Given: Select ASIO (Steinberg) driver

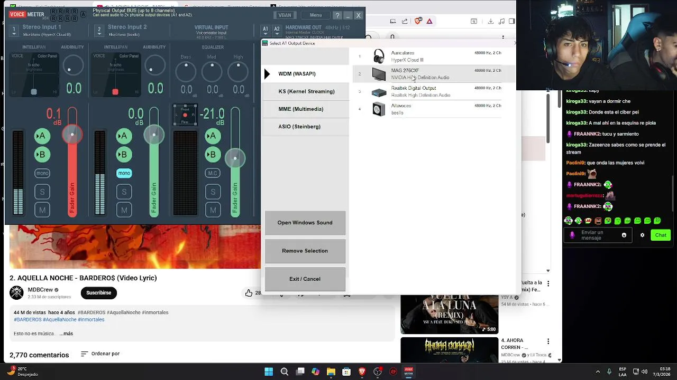Looking at the screenshot, I should tap(305, 127).
